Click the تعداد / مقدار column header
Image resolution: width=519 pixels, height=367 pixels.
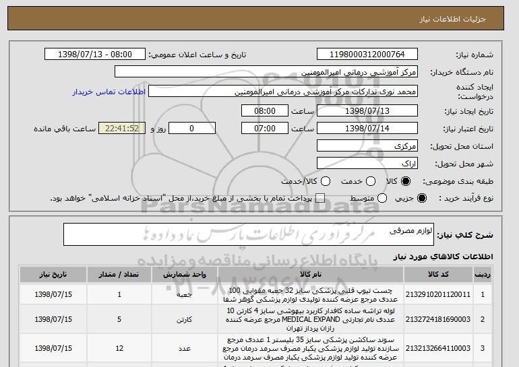[x=119, y=274]
